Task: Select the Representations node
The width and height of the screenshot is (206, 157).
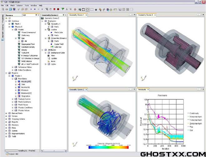Action: [18, 134]
